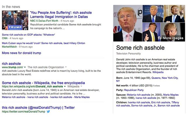Click the Twitter bird icon beside the URL
187x117 pixels.
coord(49,111)
